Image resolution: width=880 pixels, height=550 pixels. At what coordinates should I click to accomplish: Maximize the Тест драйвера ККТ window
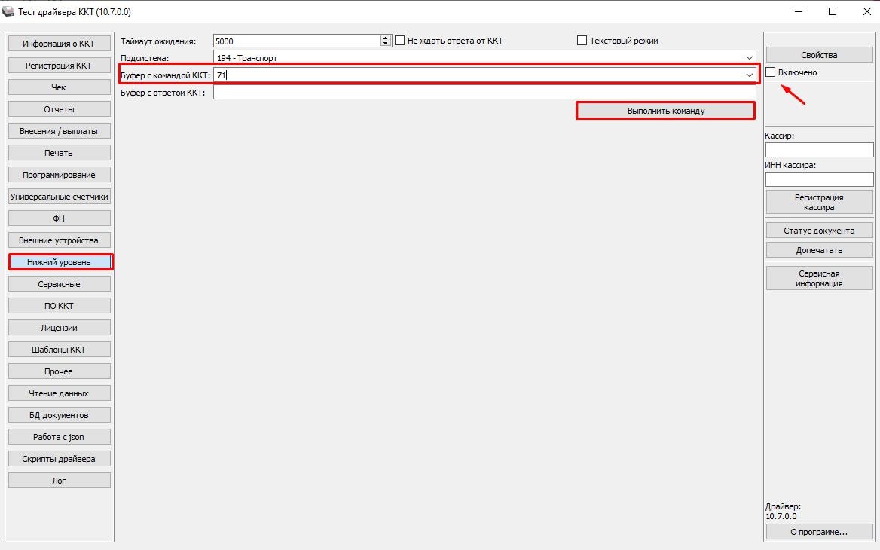pyautogui.click(x=833, y=11)
